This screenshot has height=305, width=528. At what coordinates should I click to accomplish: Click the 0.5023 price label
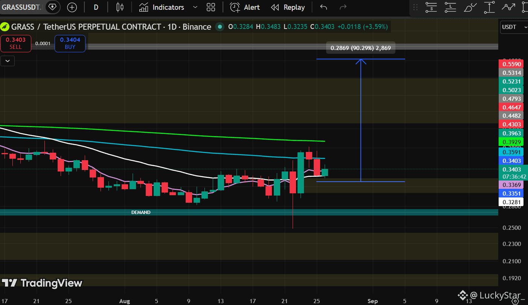pos(512,90)
